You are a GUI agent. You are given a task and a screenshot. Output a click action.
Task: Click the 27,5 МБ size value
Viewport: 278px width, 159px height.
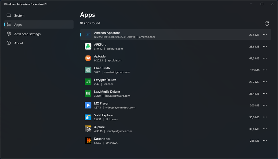tap(254, 35)
